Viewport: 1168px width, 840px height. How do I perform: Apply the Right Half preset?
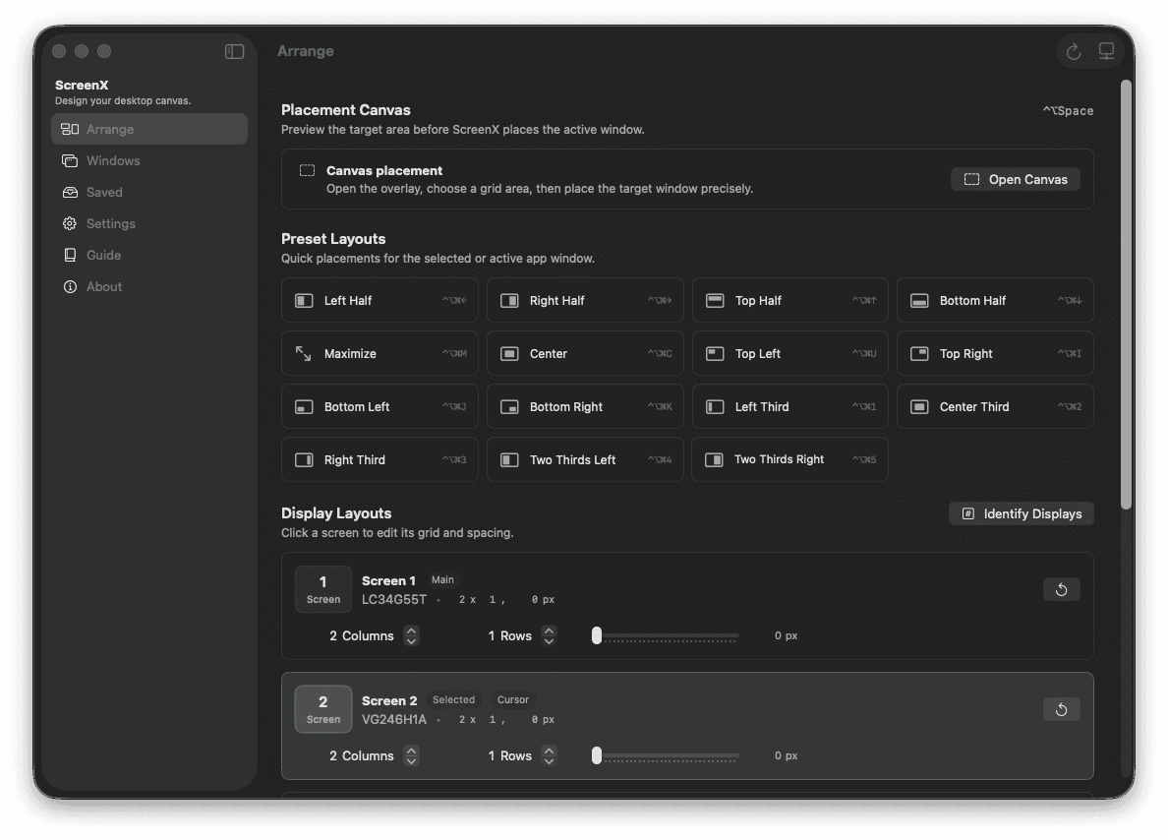pos(585,300)
